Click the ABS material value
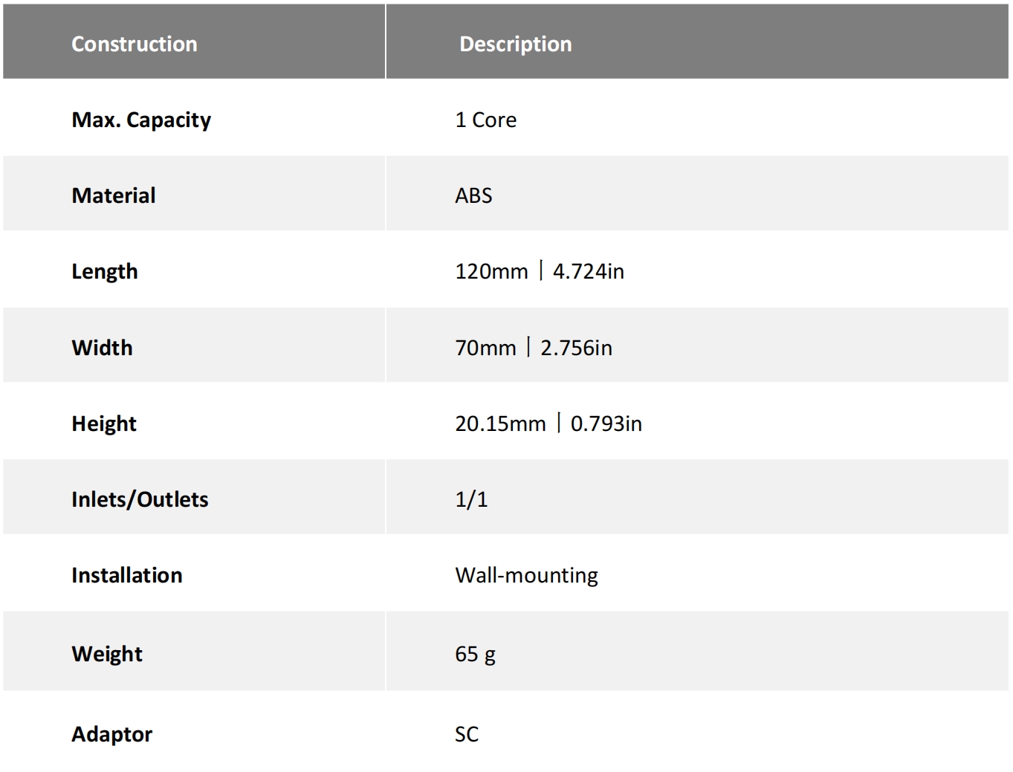Viewport: 1013px width, 772px height. 473,195
